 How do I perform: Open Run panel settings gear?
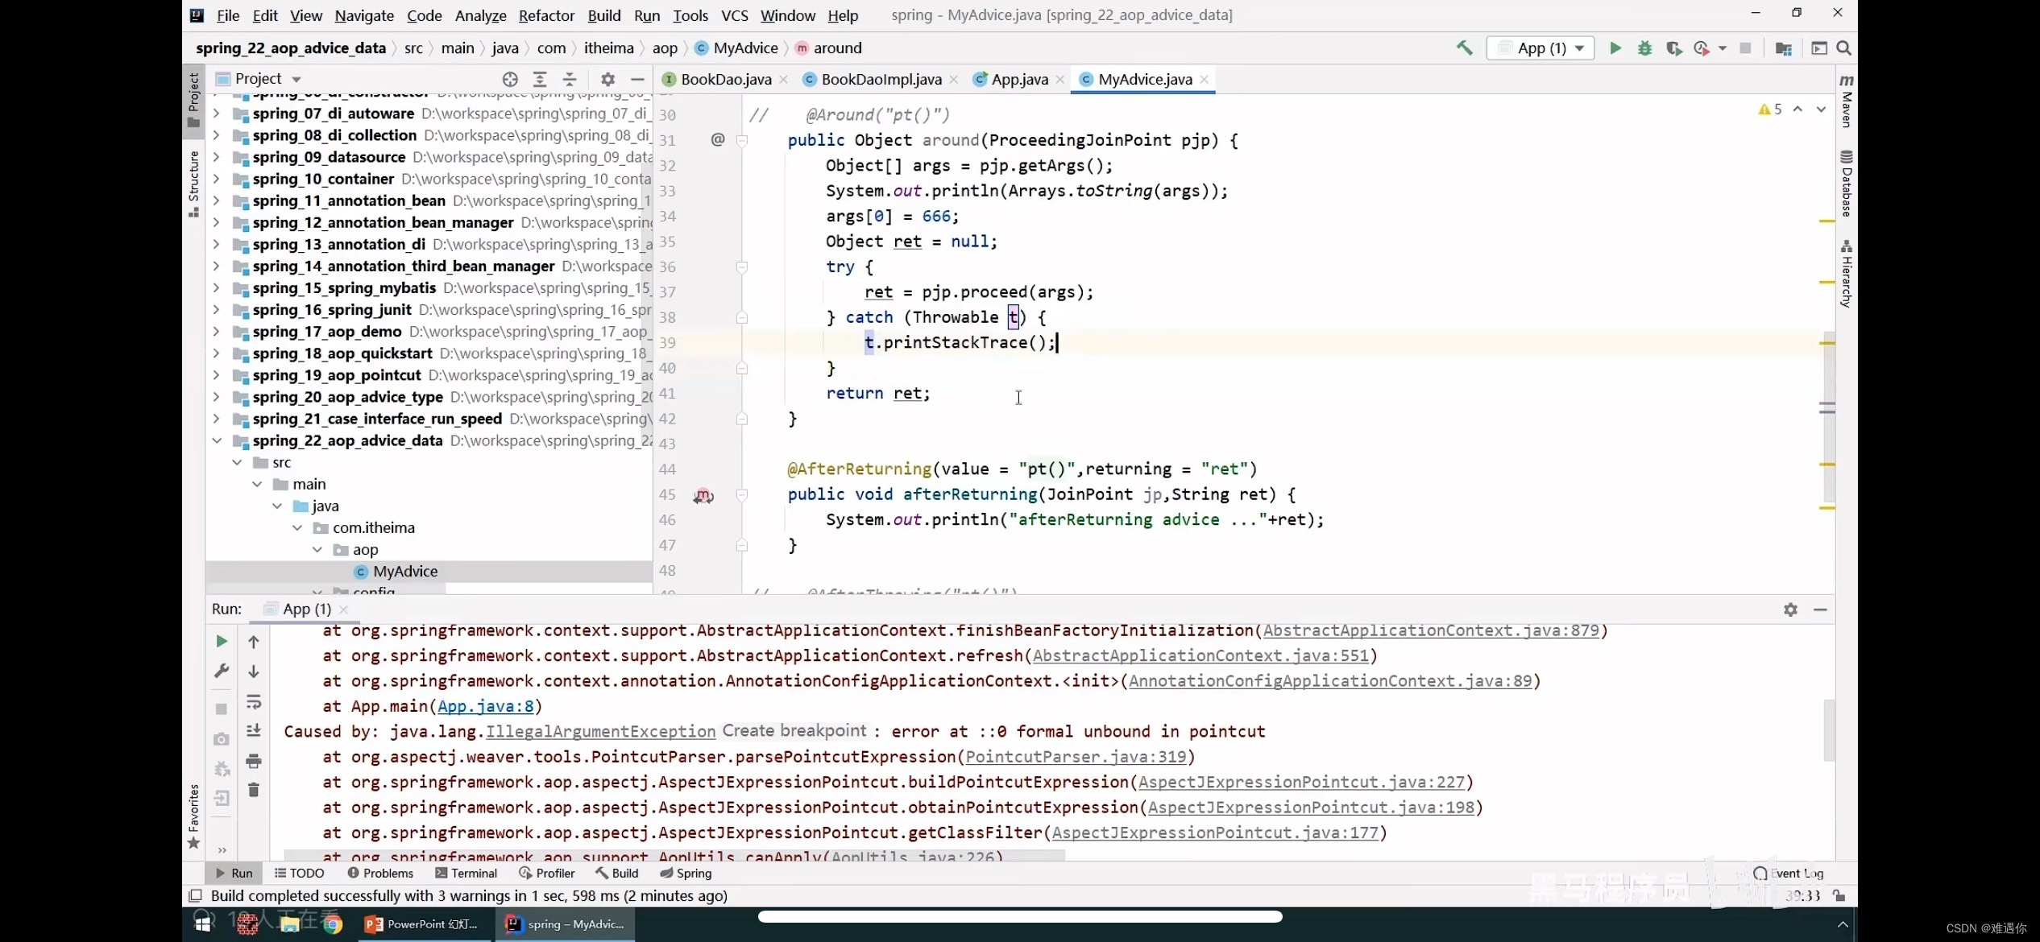coord(1790,609)
